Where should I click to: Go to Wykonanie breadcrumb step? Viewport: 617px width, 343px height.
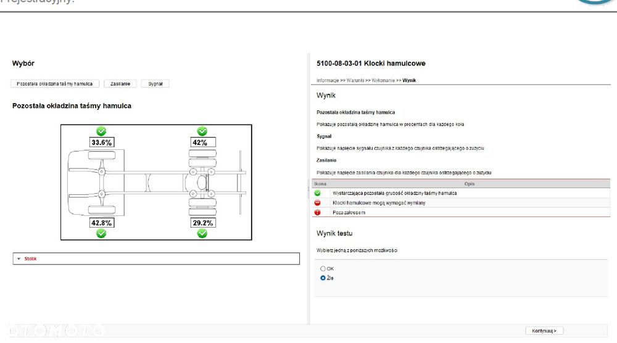(383, 80)
